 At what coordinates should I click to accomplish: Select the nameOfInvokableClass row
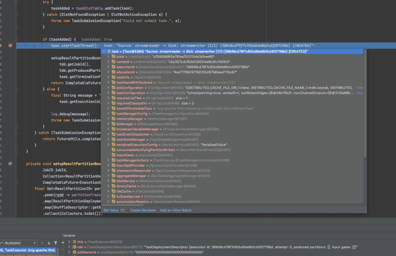pos(232,108)
